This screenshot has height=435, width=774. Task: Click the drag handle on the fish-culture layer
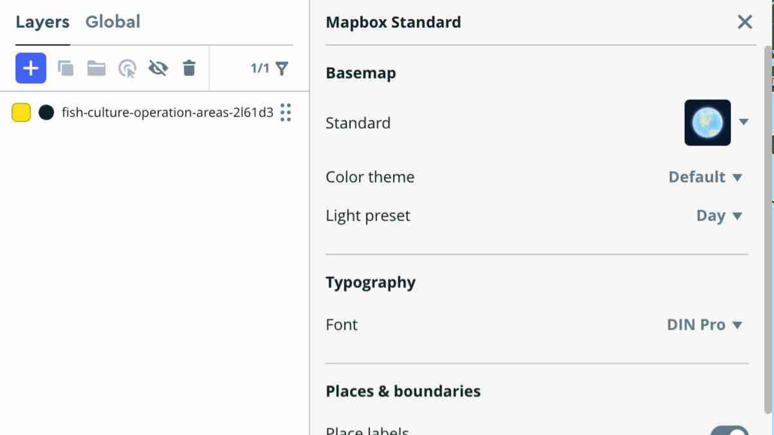(285, 113)
